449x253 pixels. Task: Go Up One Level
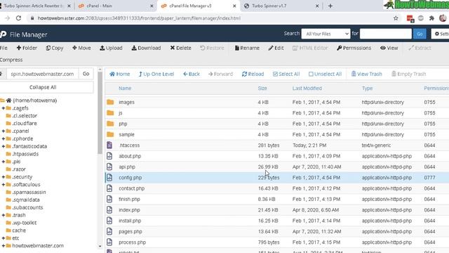(156, 74)
